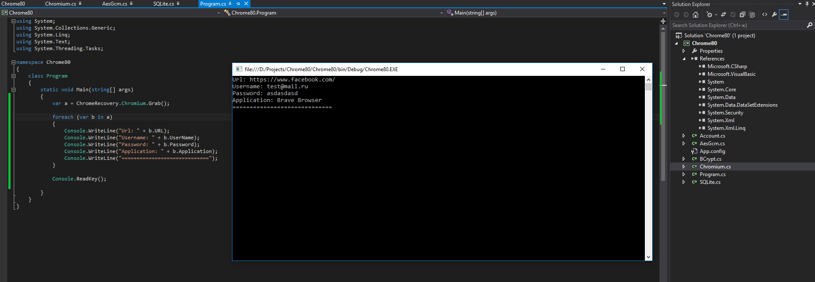Select the System.Data.DataSetExtensions reference
815x282 pixels.
[742, 105]
